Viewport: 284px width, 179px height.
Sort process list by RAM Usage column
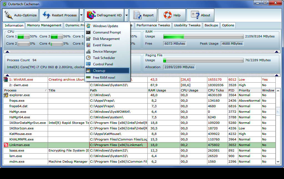157,90
